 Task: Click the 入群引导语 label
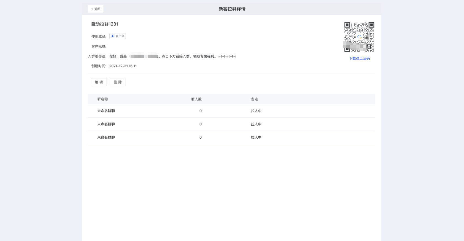pos(97,56)
